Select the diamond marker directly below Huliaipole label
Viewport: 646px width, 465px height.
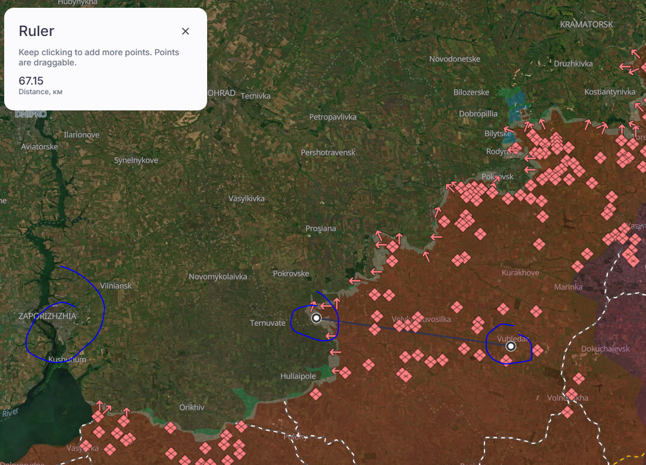(316, 394)
